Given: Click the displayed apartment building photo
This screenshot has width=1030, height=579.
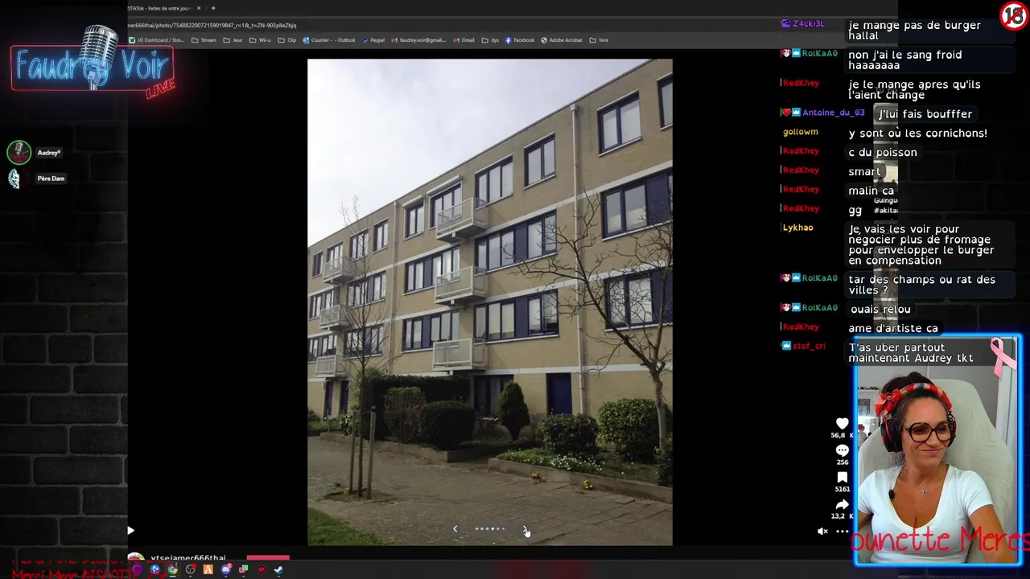Looking at the screenshot, I should [490, 302].
